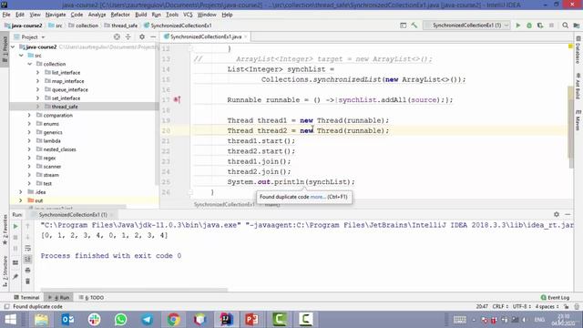Collapse the collection folder
583x328 pixels.
tap(30, 64)
